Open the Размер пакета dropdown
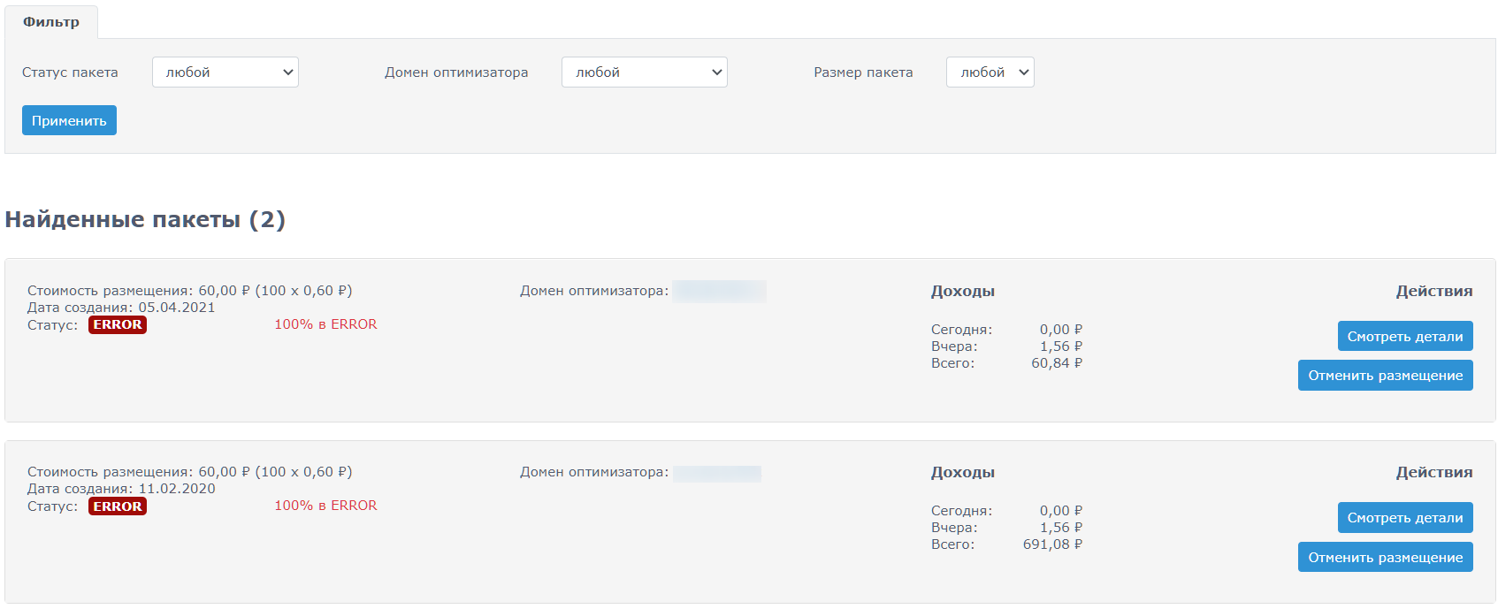The width and height of the screenshot is (1498, 609). (990, 72)
